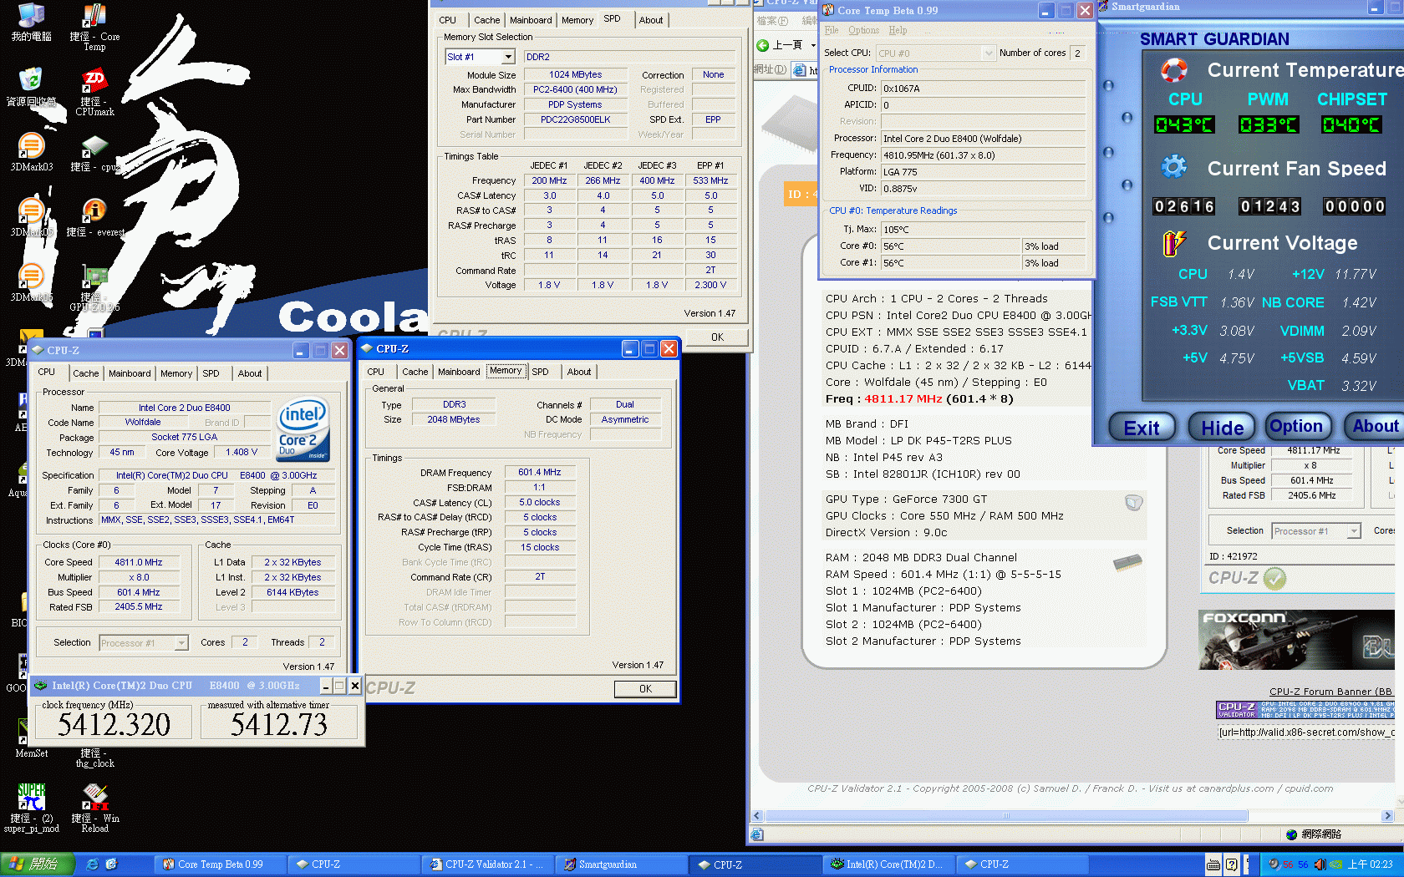
Task: Click the CPU-Z validated checkmark badge
Action: (x=1274, y=578)
